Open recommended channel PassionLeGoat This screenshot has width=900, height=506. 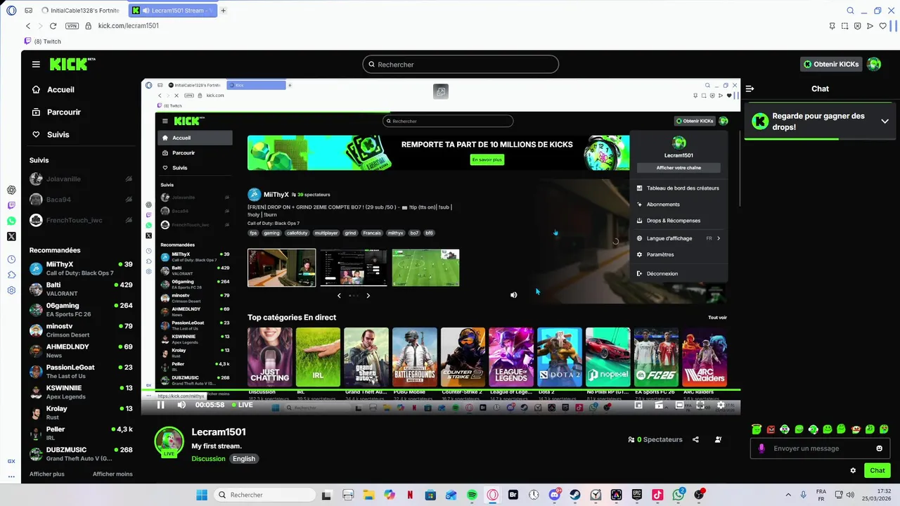click(81, 371)
